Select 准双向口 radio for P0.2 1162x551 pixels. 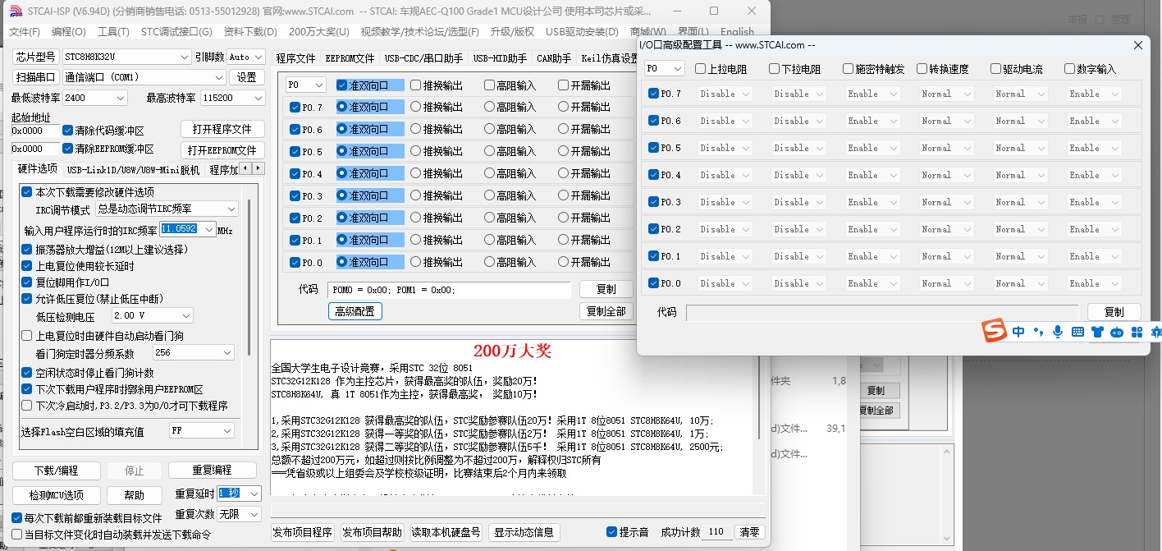(x=342, y=218)
